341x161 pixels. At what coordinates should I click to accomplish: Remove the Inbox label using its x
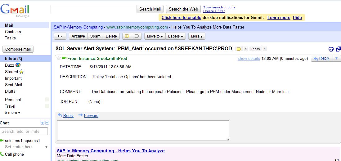point(264,49)
